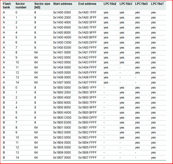
Task: Select end address 0x1B00 BFFF
Action: point(88,113)
